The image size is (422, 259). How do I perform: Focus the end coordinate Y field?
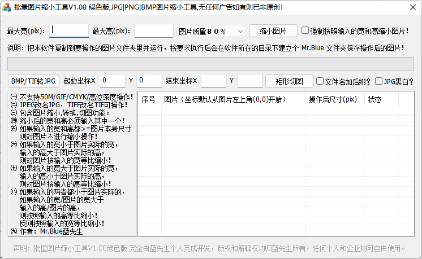[x=250, y=81]
